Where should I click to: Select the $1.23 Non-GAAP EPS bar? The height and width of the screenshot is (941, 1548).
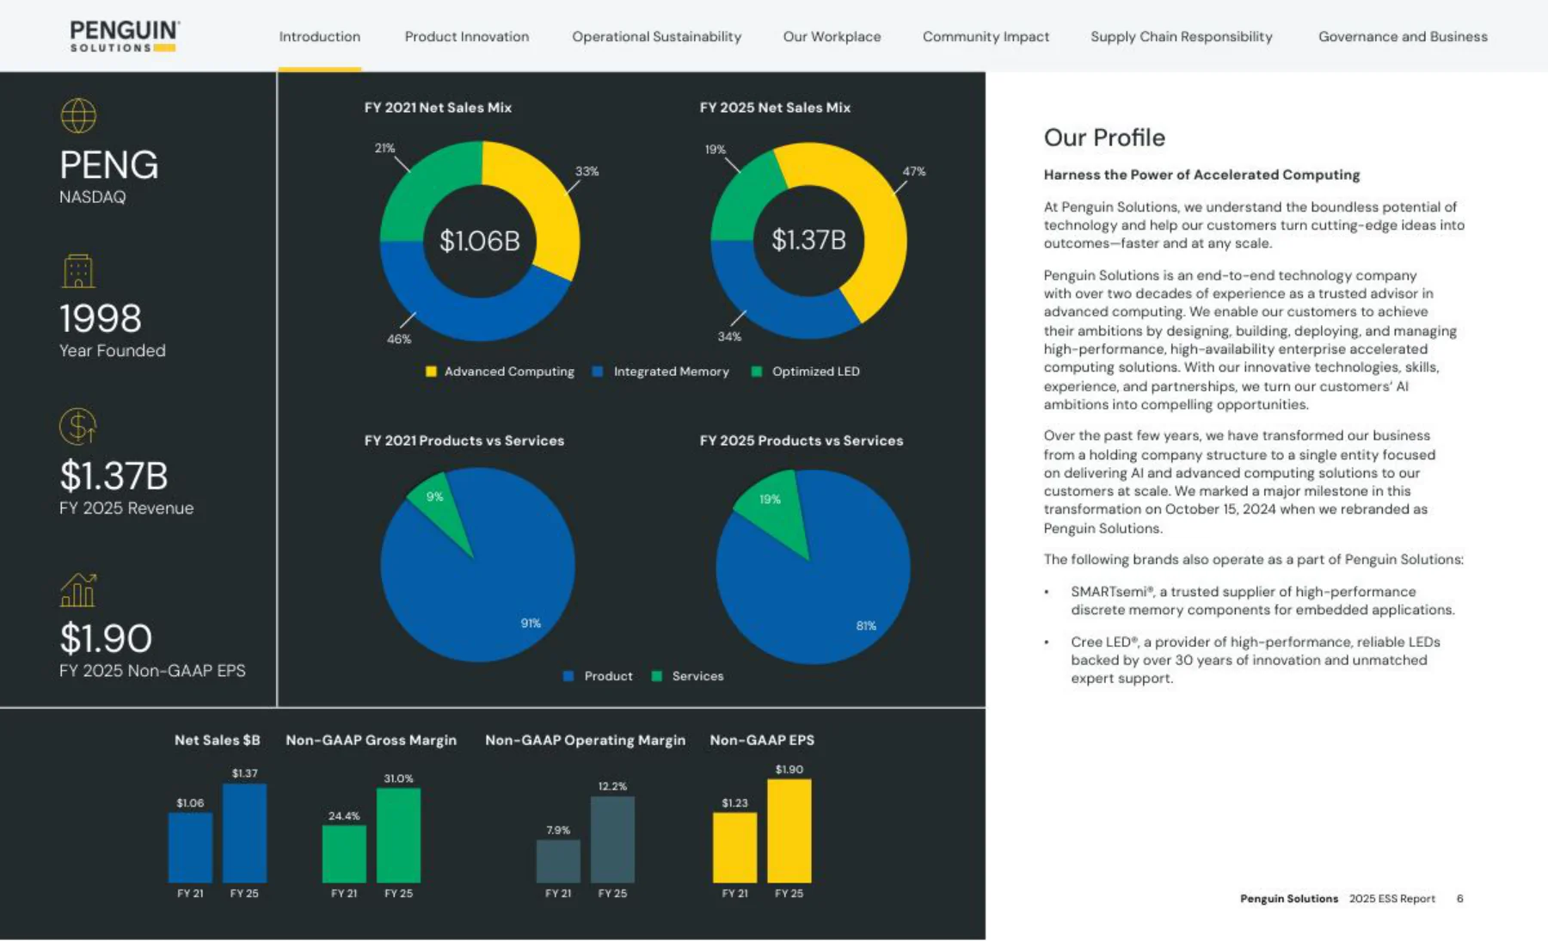pyautogui.click(x=735, y=847)
